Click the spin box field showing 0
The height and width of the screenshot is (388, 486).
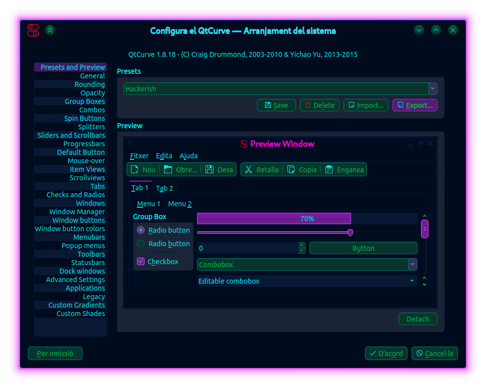(247, 248)
